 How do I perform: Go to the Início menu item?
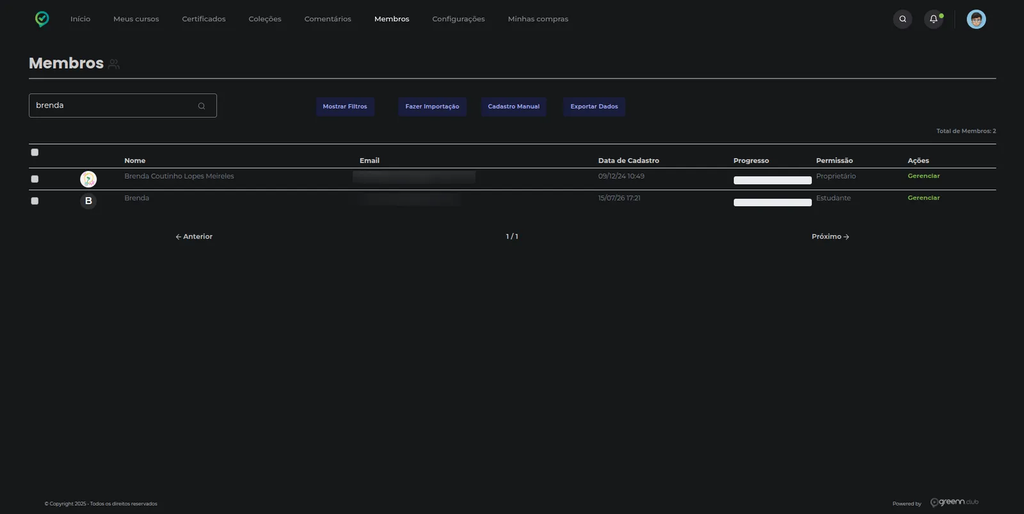click(x=81, y=19)
